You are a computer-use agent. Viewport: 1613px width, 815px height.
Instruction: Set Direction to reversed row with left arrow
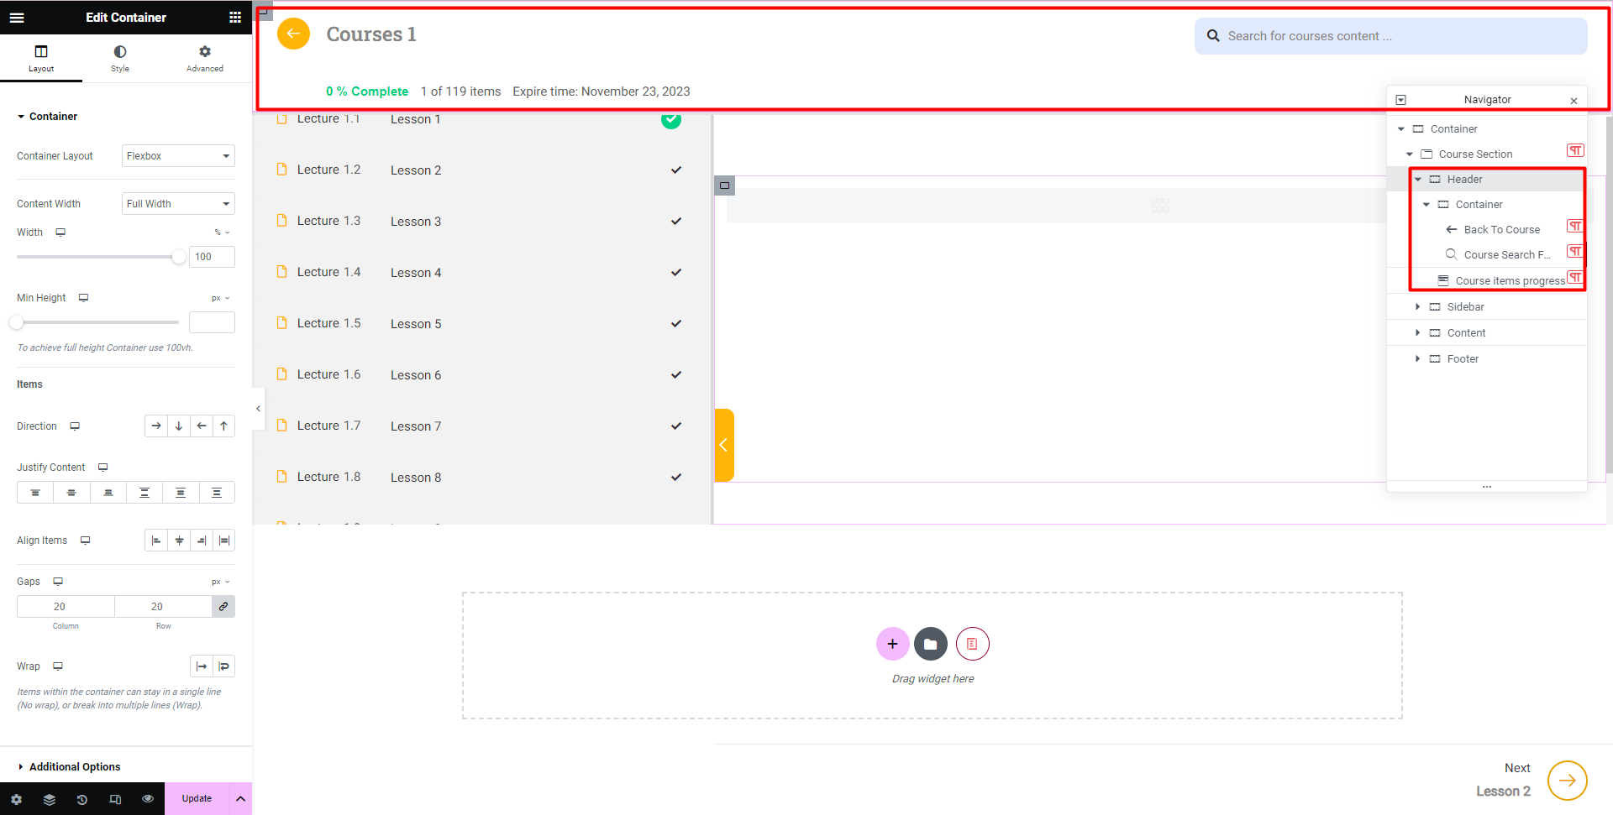202,426
